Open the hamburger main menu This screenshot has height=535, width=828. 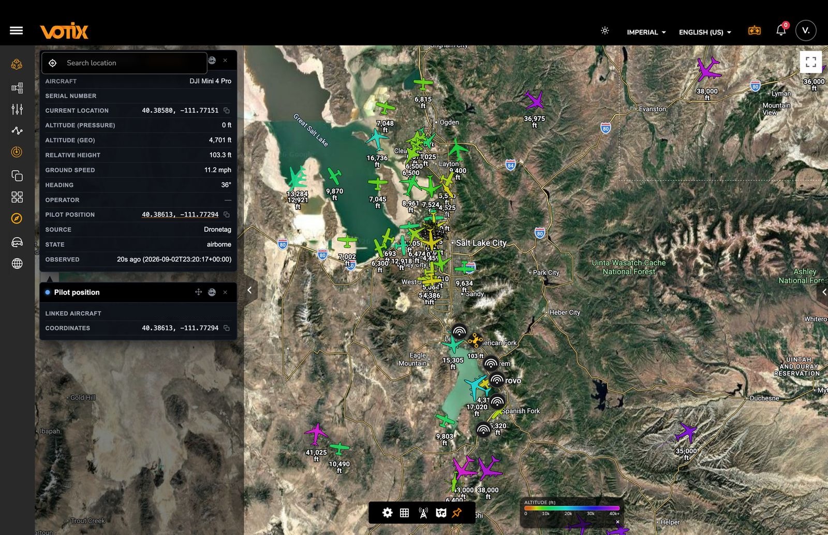click(16, 31)
